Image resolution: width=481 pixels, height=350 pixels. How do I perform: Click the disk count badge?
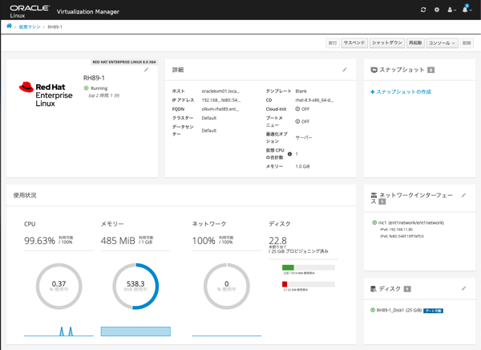407,289
